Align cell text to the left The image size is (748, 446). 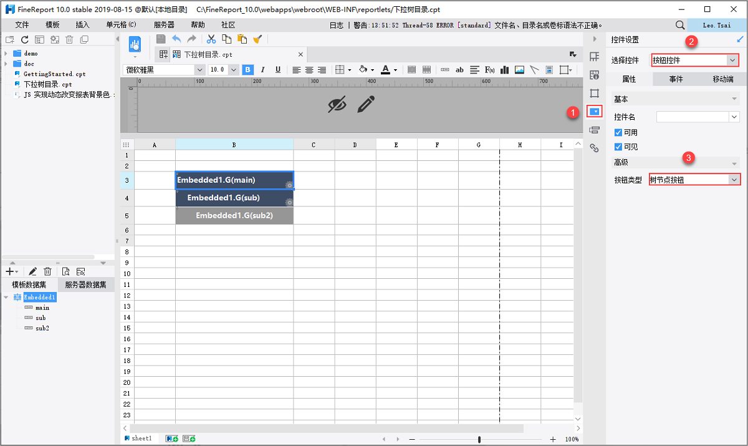click(297, 70)
